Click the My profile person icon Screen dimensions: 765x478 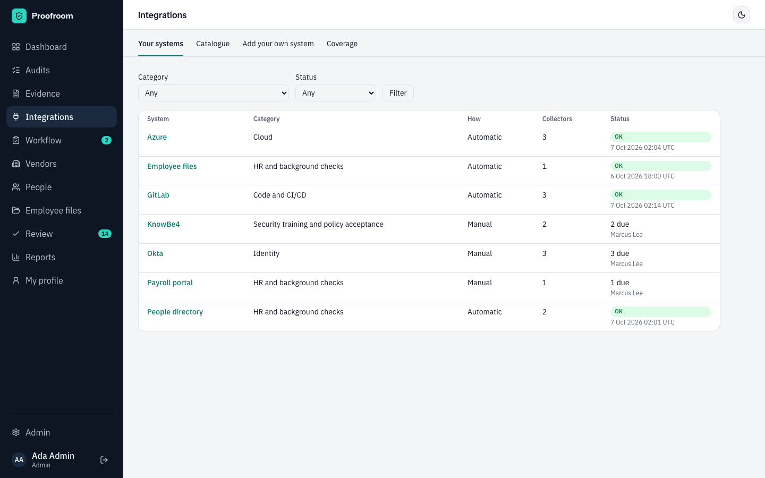pyautogui.click(x=16, y=280)
